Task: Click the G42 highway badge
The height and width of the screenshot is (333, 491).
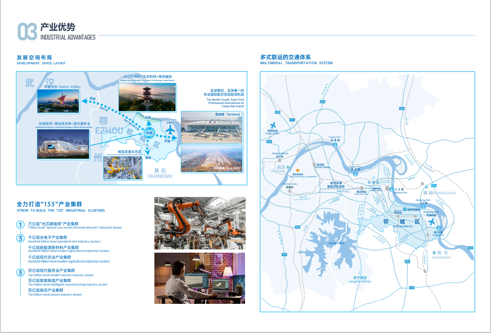Action: tap(322, 102)
